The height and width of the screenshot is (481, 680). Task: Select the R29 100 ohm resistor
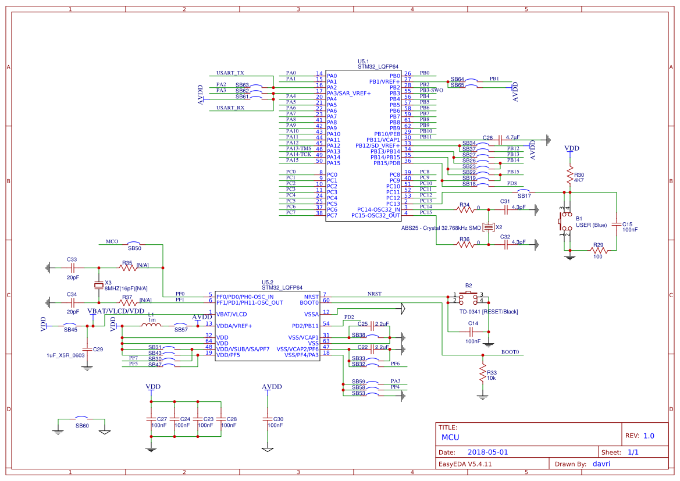coord(599,251)
